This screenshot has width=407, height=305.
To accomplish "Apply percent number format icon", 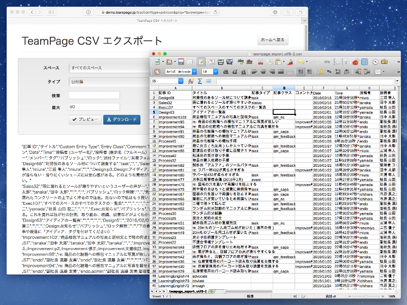I will [329, 72].
